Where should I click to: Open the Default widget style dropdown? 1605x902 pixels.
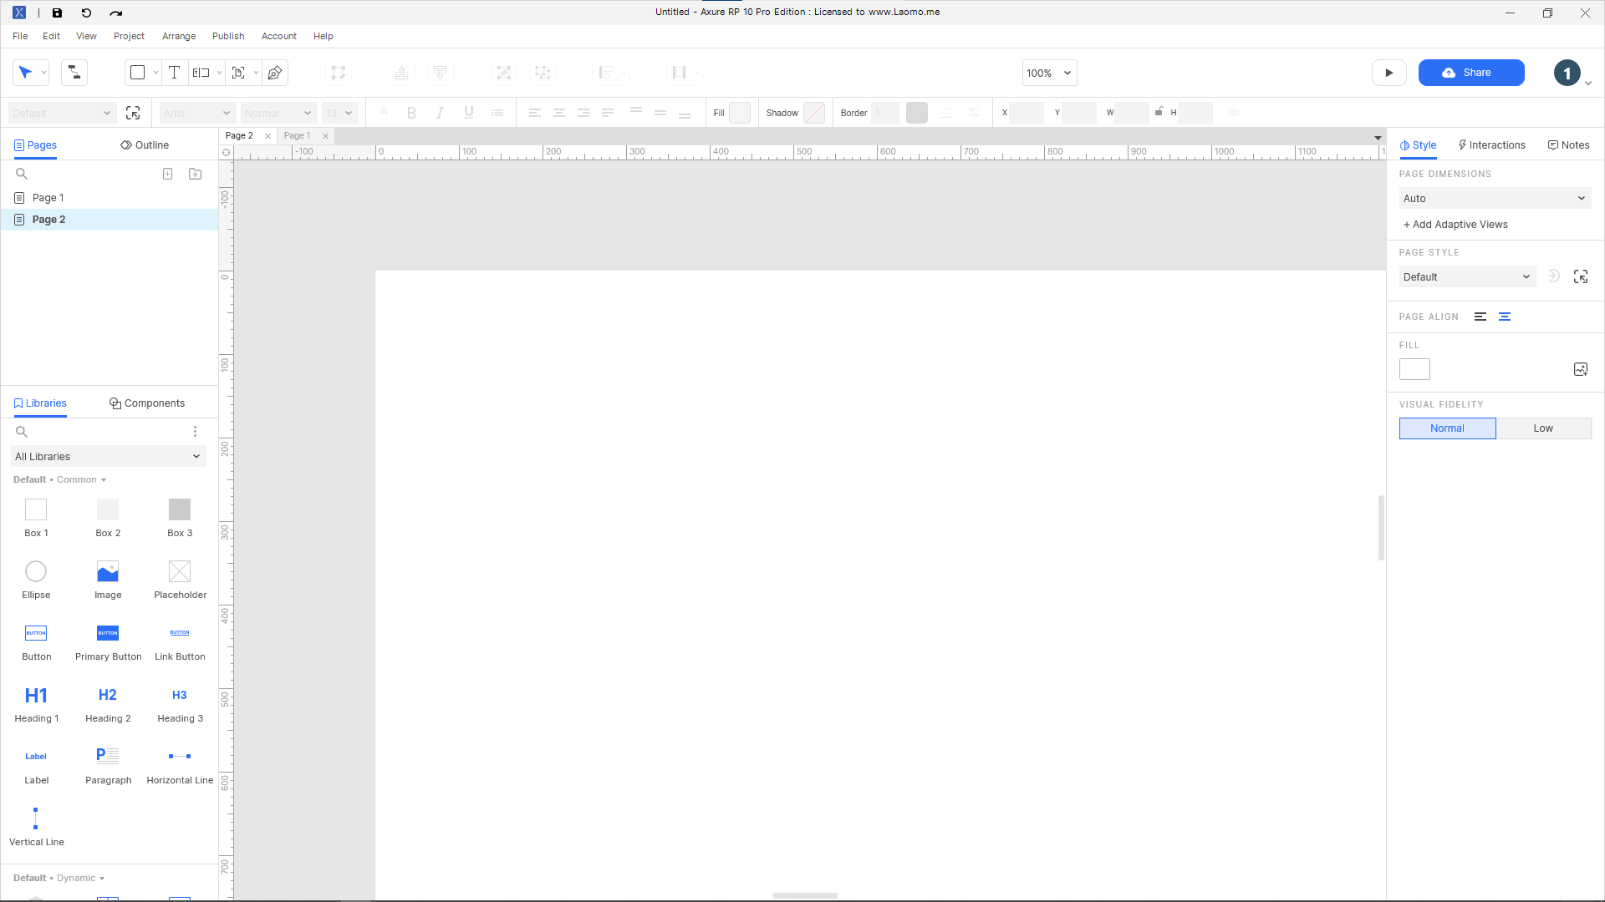(61, 113)
